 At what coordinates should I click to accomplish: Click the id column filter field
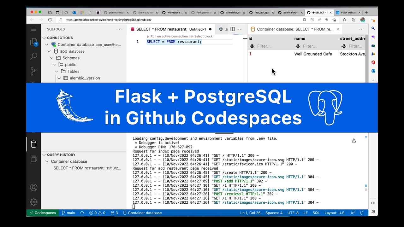click(x=271, y=46)
